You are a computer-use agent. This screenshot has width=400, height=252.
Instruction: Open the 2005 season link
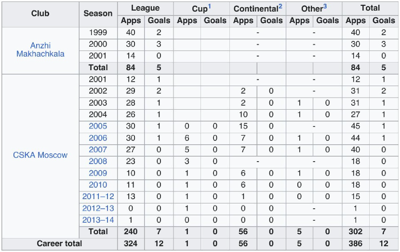98,126
